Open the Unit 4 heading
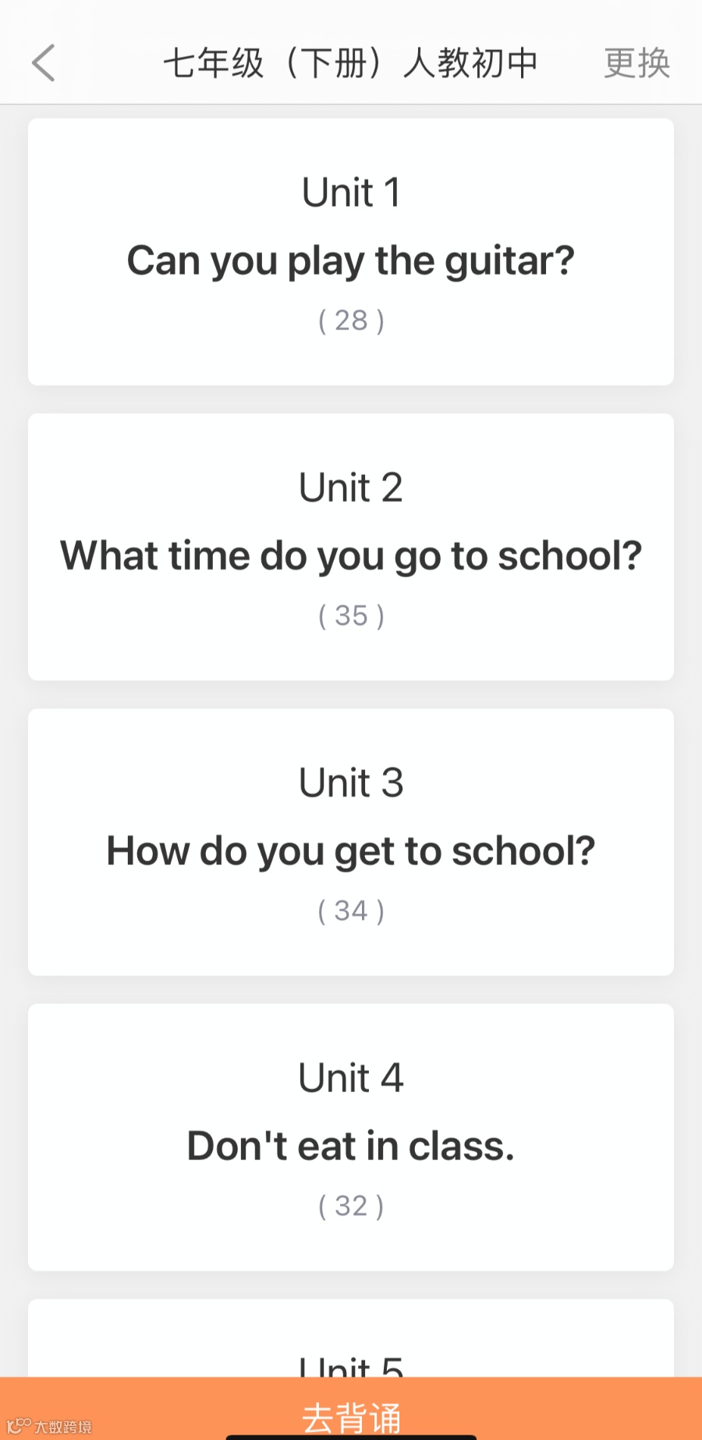Screen dimensions: 702x1440 [x=351, y=1079]
